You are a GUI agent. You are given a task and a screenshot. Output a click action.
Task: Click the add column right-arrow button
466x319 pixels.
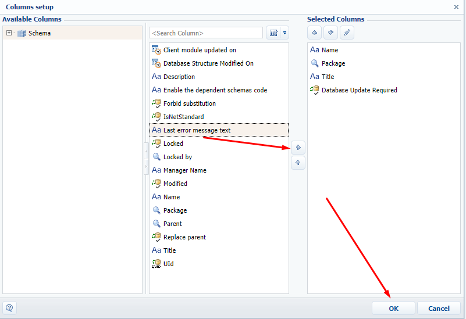(298, 148)
